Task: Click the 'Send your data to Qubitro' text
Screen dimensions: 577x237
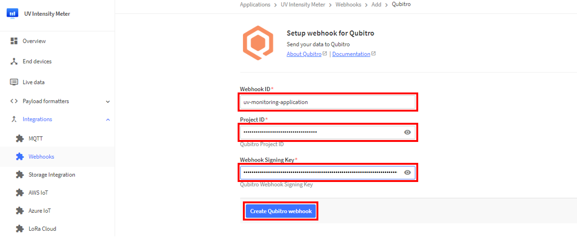Action: pos(318,44)
